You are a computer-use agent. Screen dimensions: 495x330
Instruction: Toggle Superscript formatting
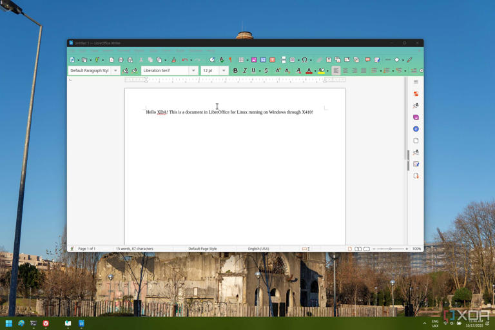point(278,70)
